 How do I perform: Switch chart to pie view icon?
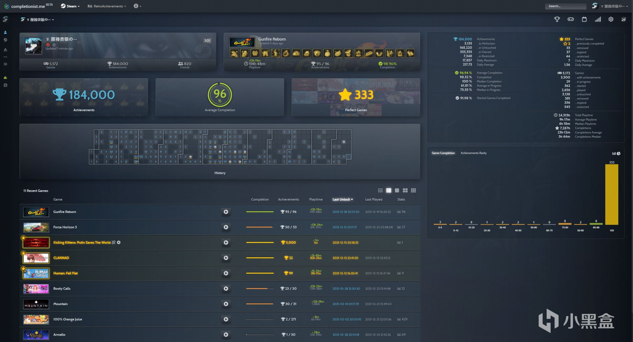pyautogui.click(x=619, y=154)
